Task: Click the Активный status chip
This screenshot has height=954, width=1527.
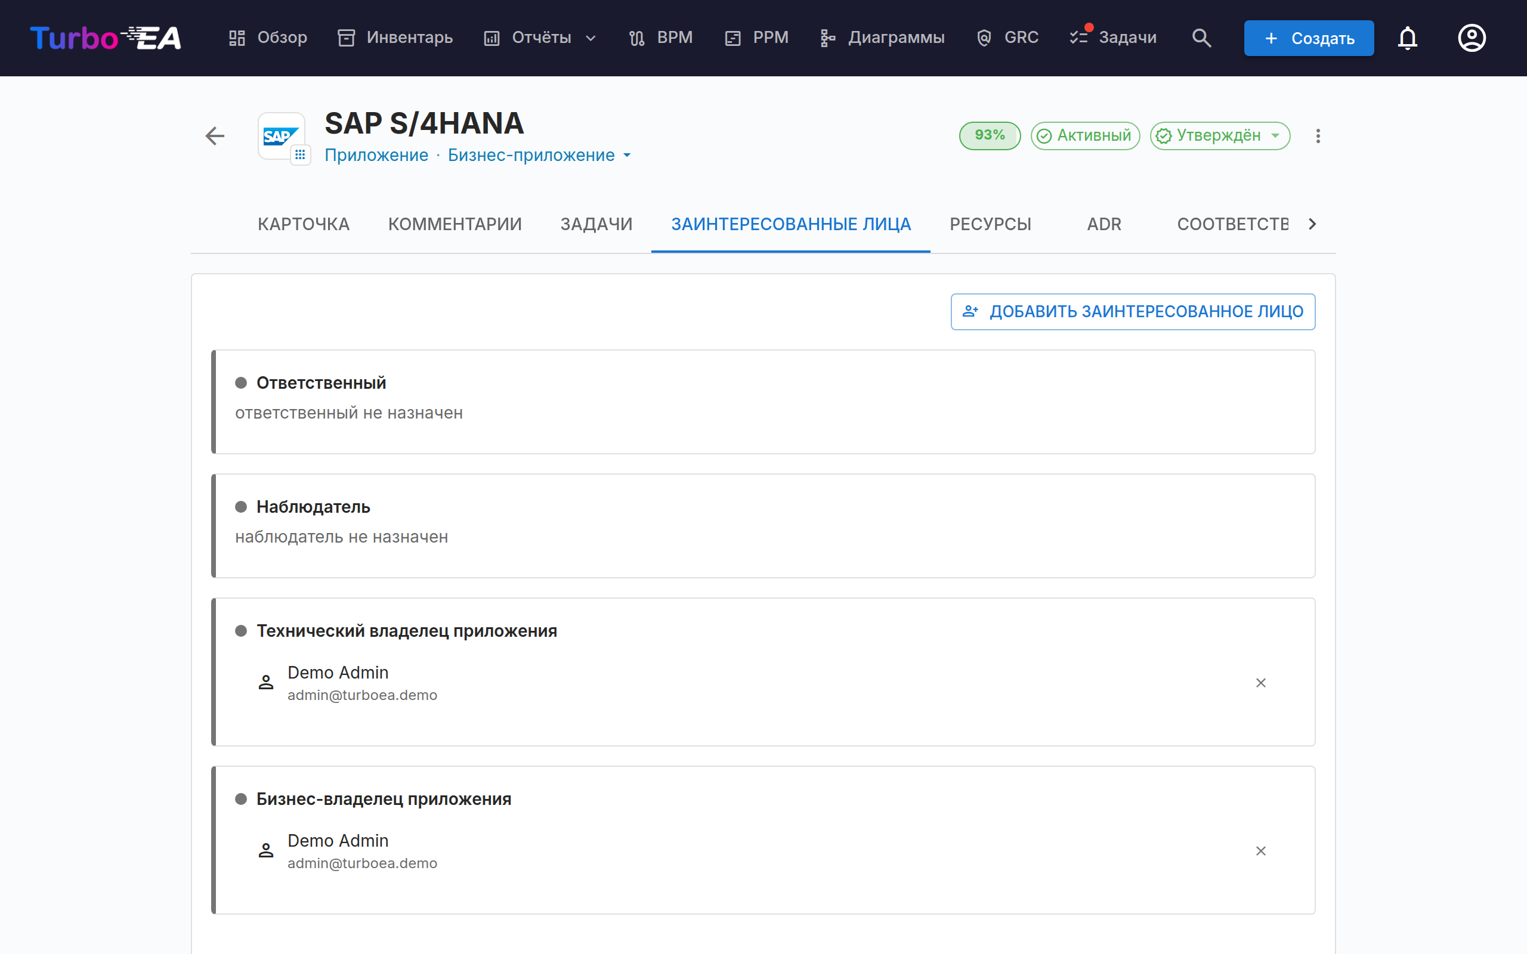Action: [x=1086, y=136]
